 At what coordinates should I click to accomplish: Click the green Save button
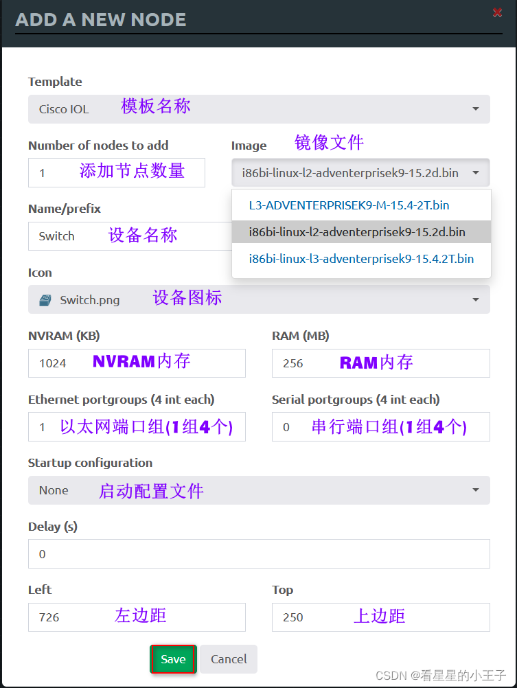(x=173, y=659)
